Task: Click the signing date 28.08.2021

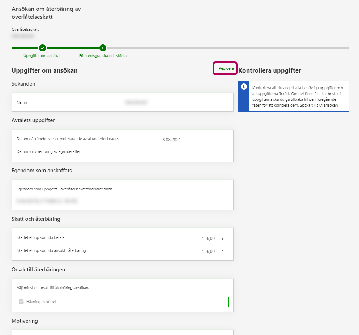Action: (x=170, y=140)
